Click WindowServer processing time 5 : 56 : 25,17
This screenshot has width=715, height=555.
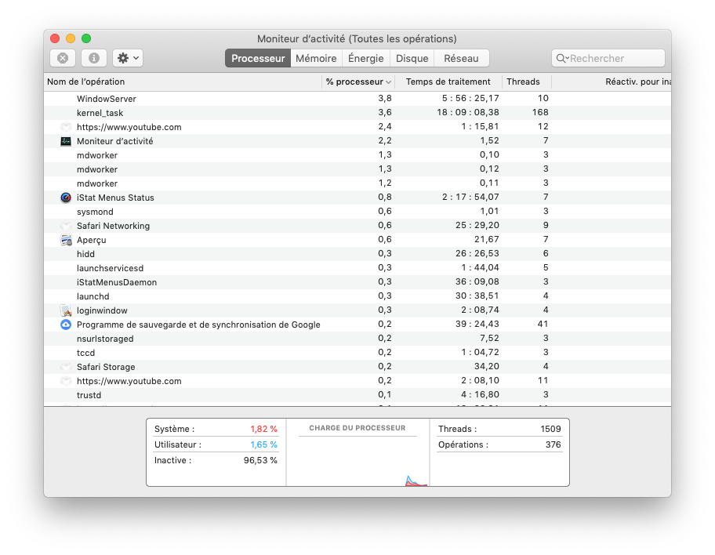pyautogui.click(x=470, y=98)
